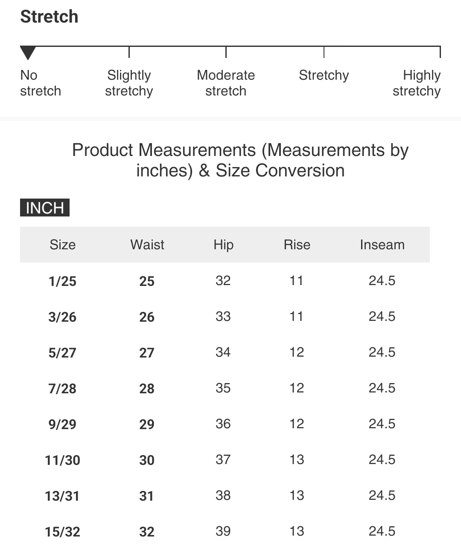Viewport: 461px width, 545px height.
Task: Click the Inseam column header
Action: [382, 245]
